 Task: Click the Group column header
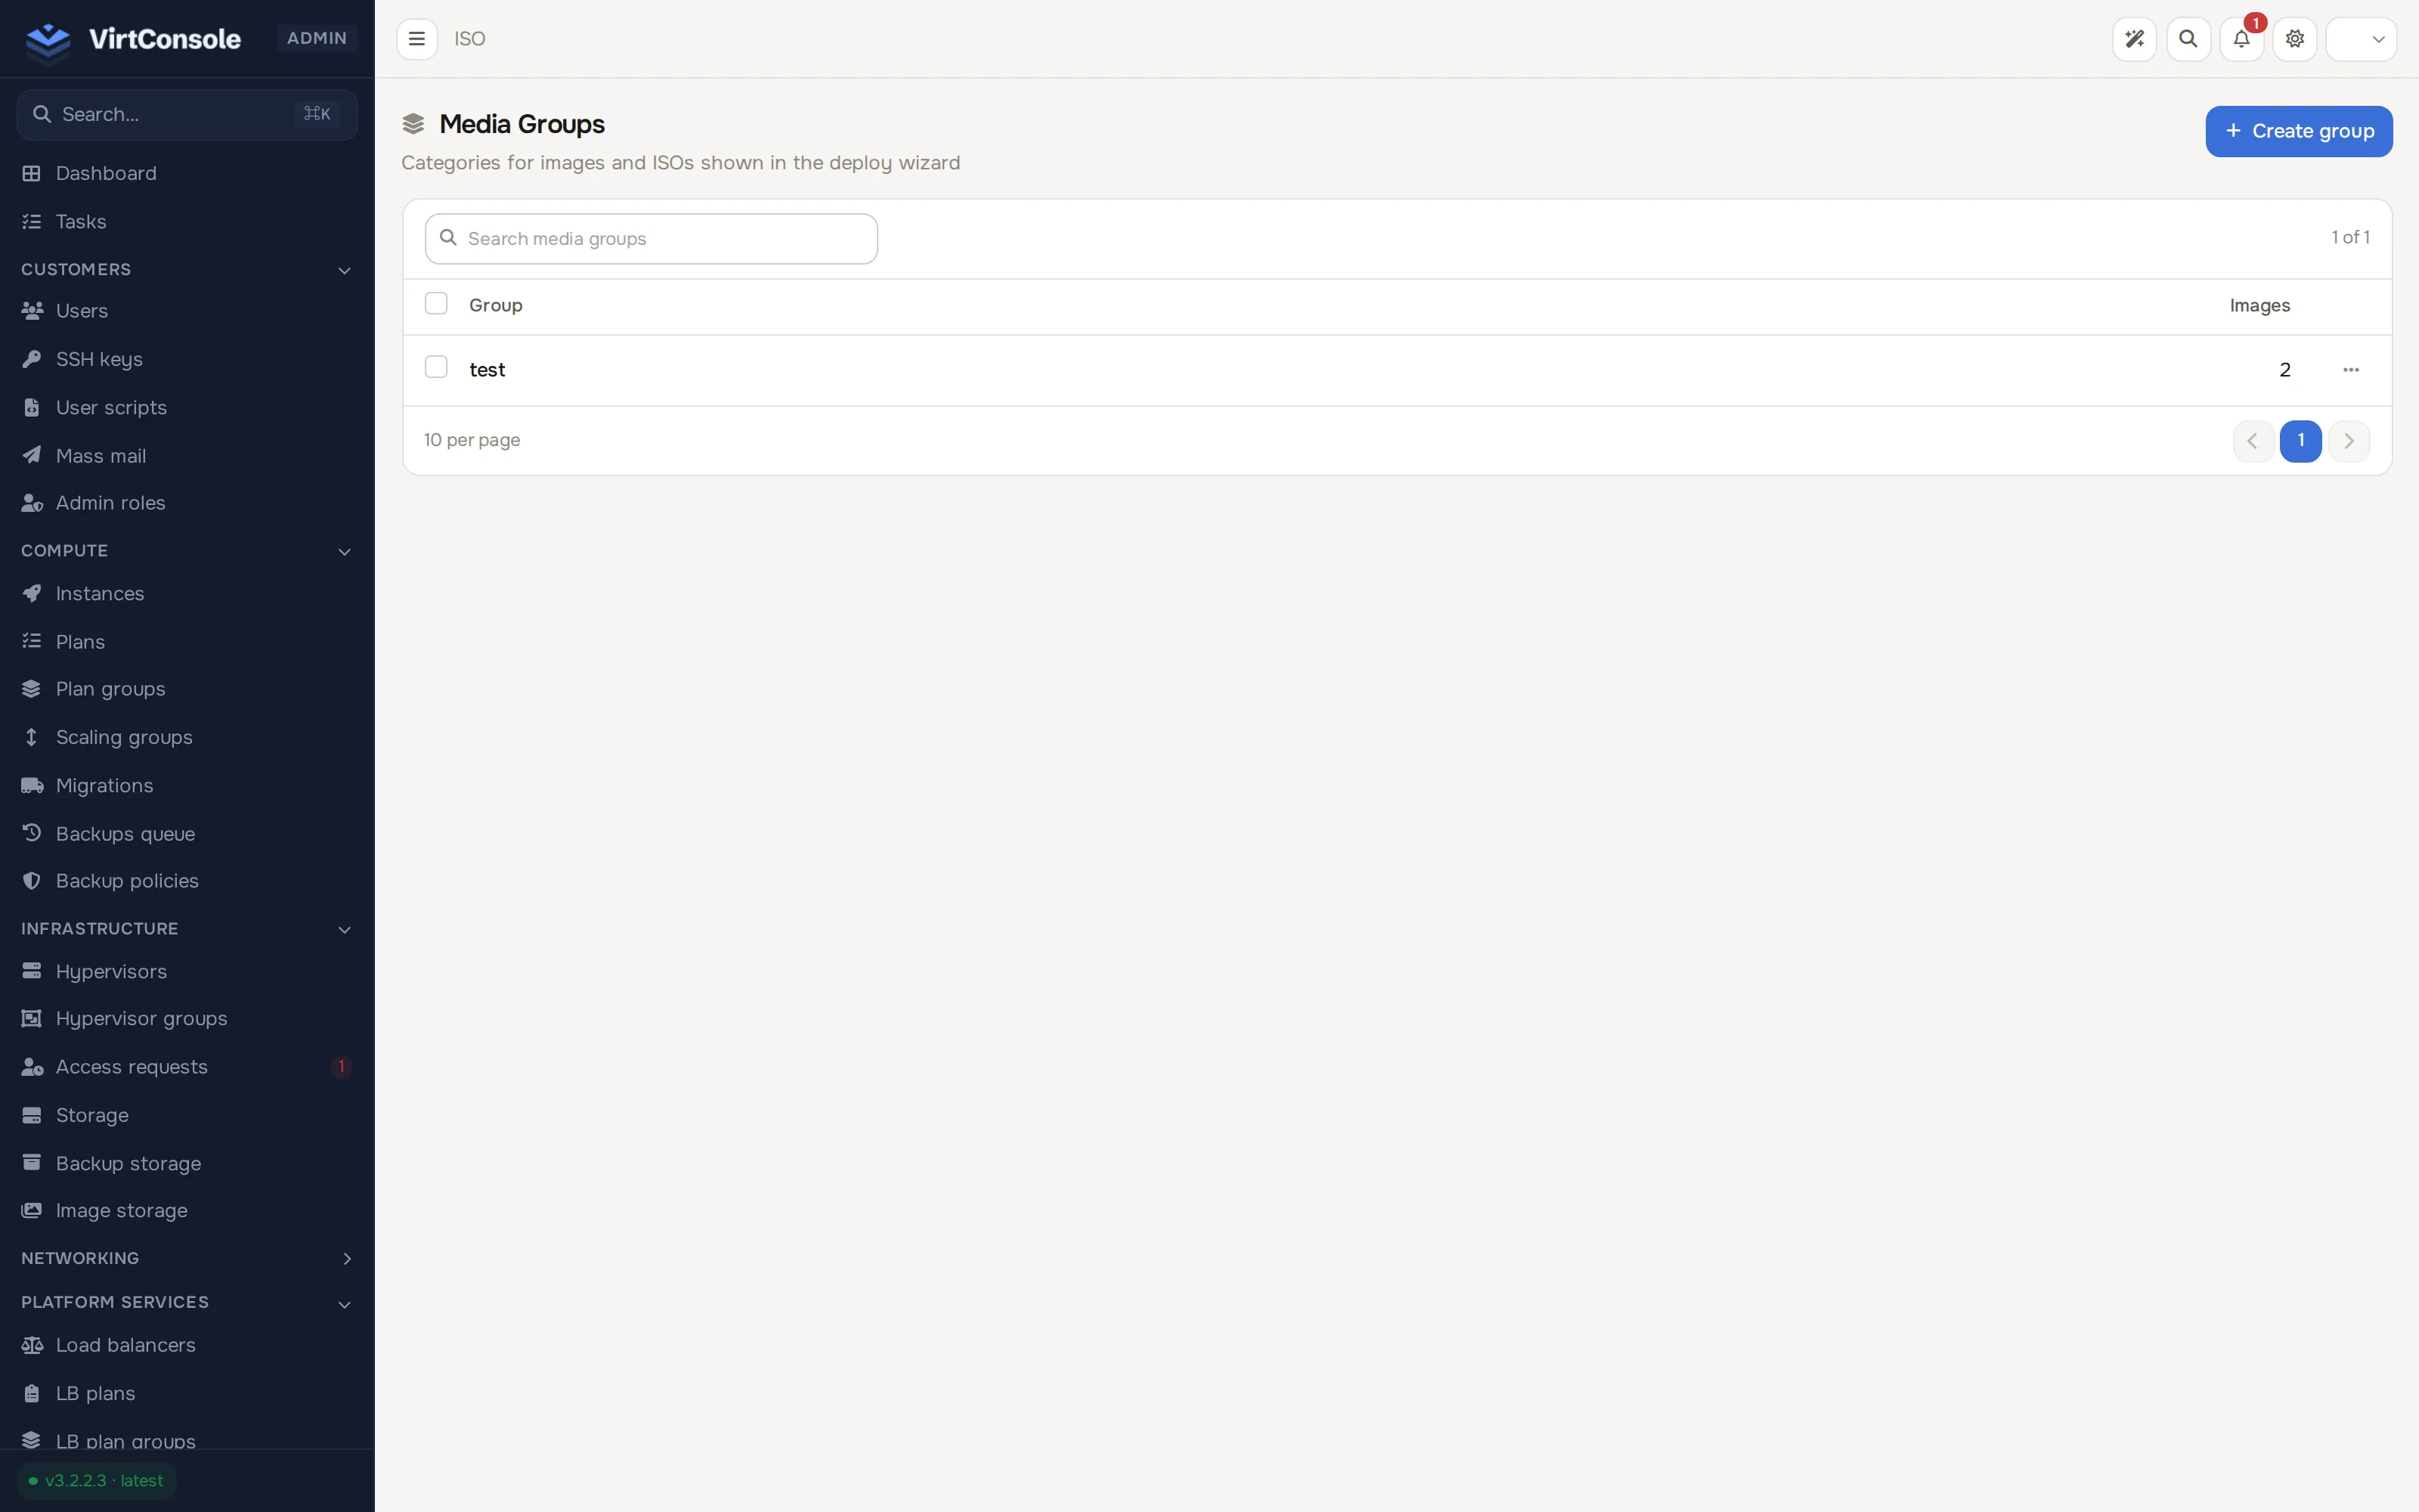pos(496,305)
